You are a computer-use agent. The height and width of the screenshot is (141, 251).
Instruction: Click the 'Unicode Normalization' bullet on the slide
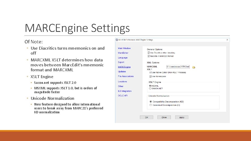[x=53, y=98]
